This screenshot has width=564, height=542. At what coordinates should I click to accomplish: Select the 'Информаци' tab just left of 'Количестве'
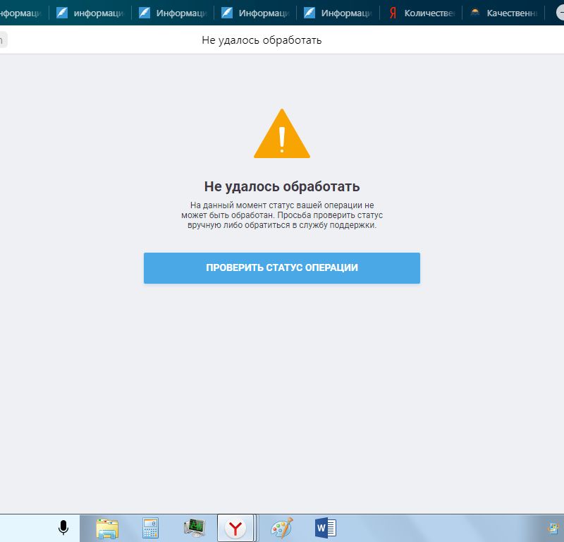tap(338, 13)
